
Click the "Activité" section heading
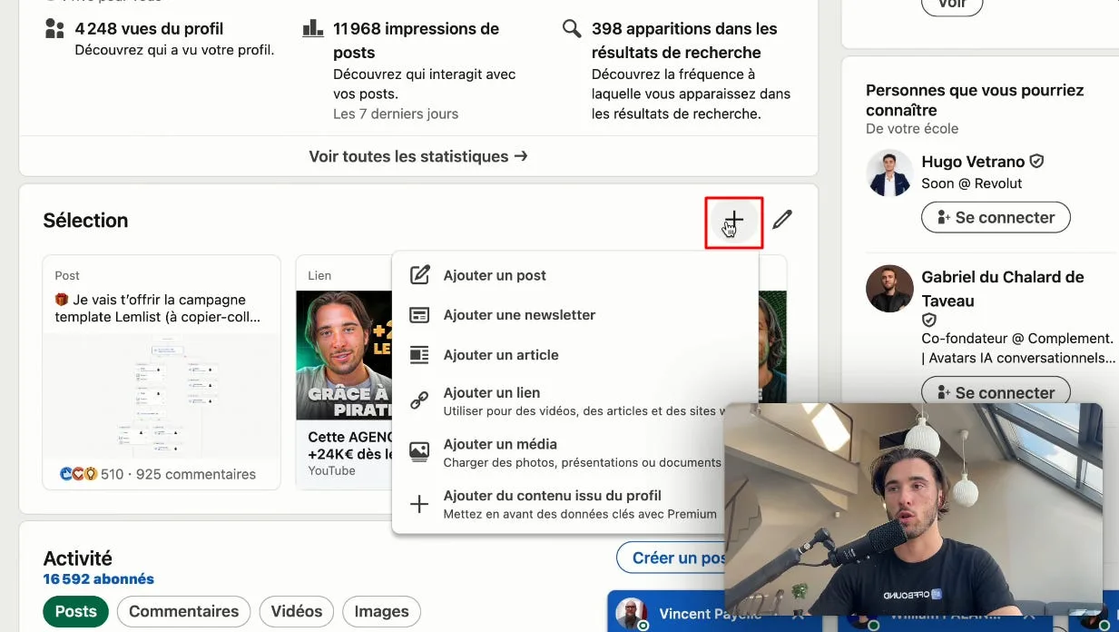coord(78,558)
